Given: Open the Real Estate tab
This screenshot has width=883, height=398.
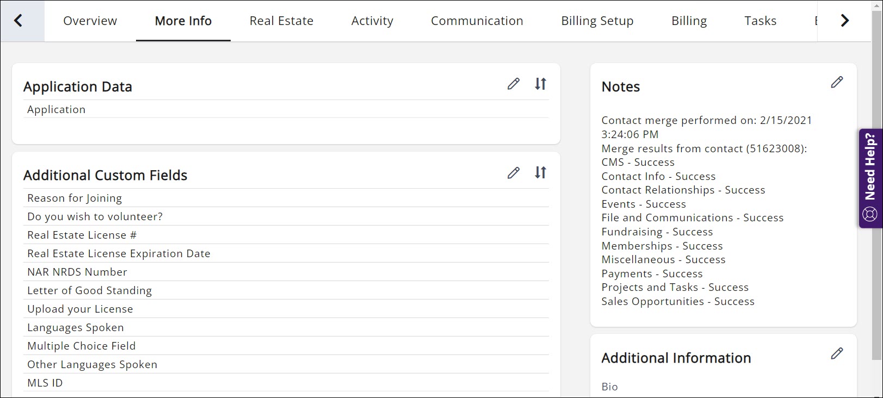Looking at the screenshot, I should 281,21.
